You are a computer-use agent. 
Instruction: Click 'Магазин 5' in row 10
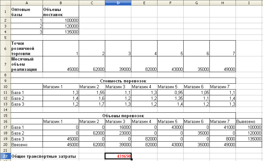pyautogui.click(x=170, y=87)
